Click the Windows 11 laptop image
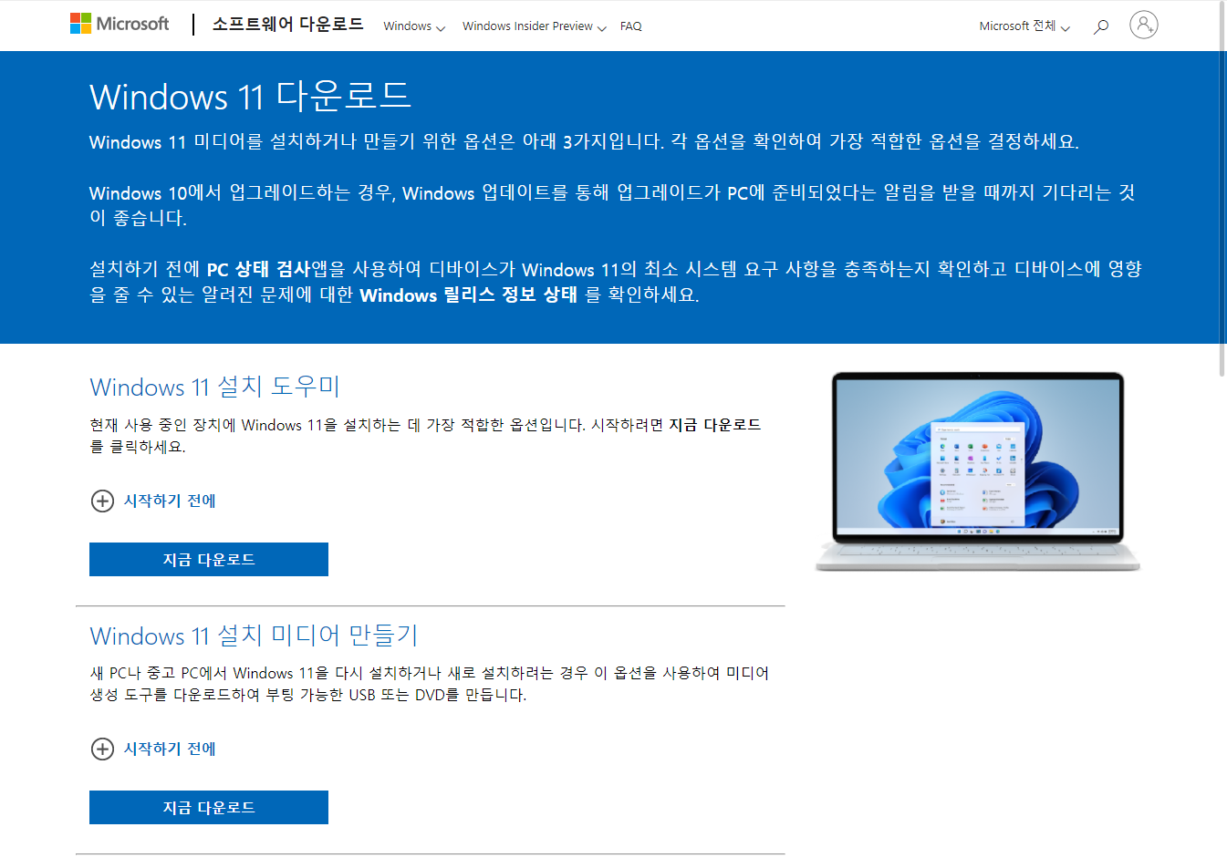Image resolution: width=1227 pixels, height=858 pixels. point(978,471)
